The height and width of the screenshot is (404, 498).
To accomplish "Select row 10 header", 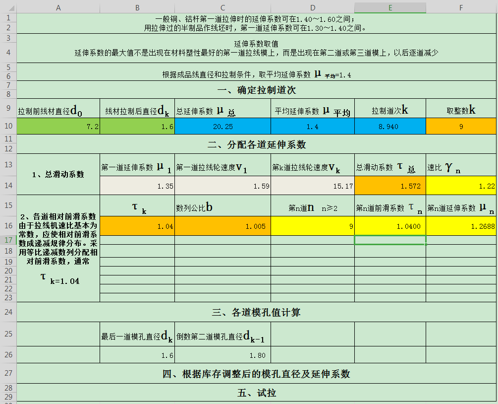I will coord(8,126).
